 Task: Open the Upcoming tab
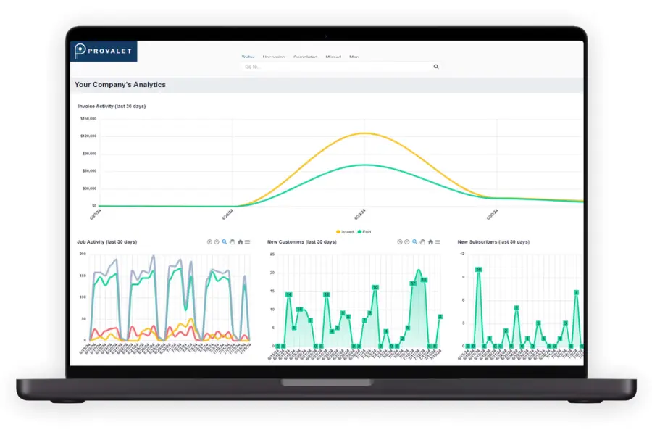click(x=274, y=57)
